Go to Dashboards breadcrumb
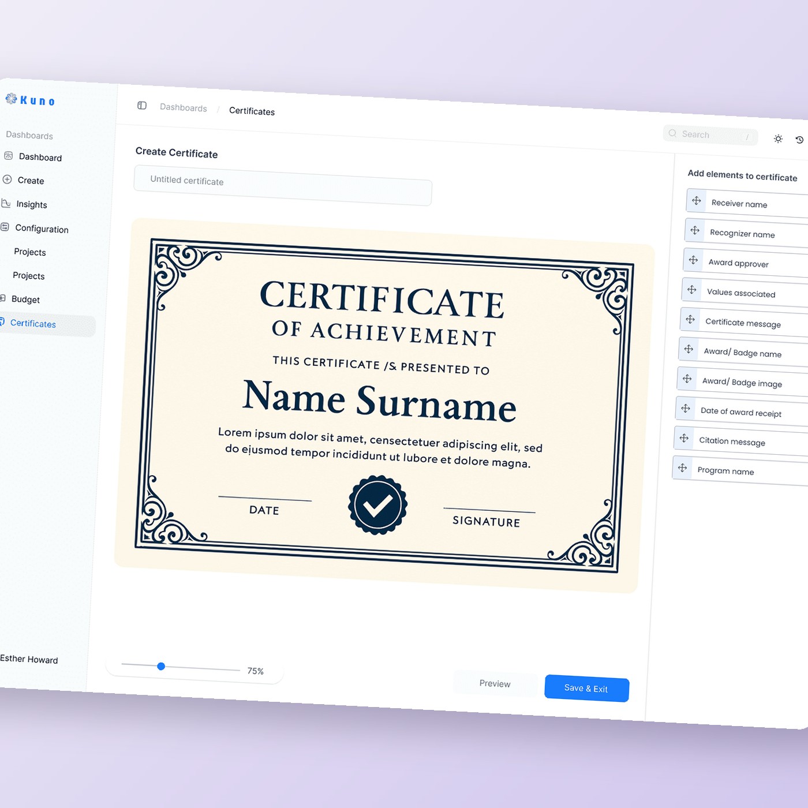The height and width of the screenshot is (808, 808). pyautogui.click(x=184, y=107)
